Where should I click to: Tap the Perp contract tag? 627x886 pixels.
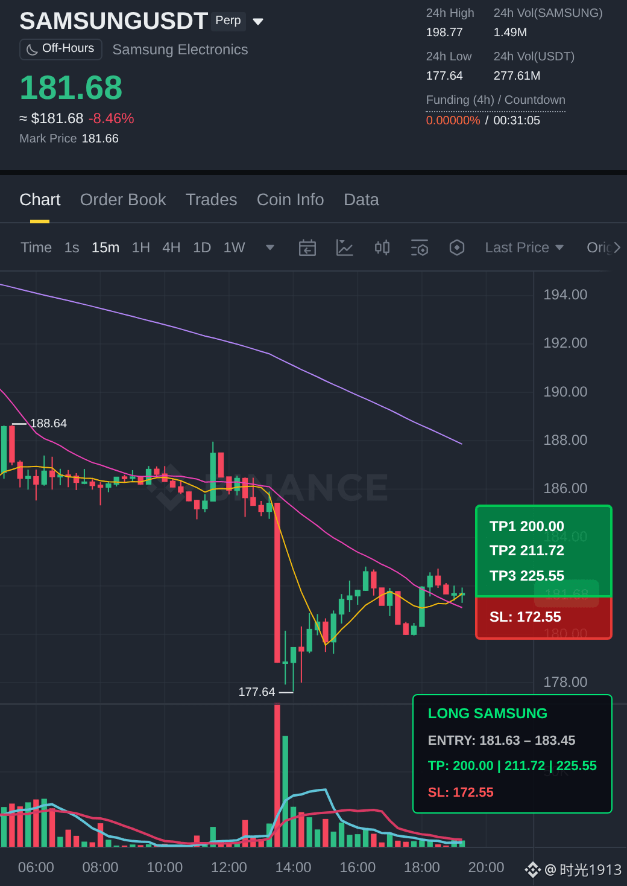coord(228,21)
